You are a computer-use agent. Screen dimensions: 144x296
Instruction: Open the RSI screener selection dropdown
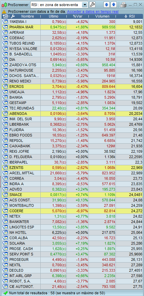tap(59, 5)
